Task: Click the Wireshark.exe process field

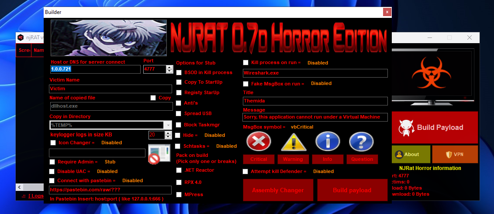Action: point(315,73)
